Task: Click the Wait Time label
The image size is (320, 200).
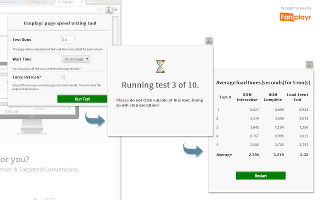Action: coord(22,59)
